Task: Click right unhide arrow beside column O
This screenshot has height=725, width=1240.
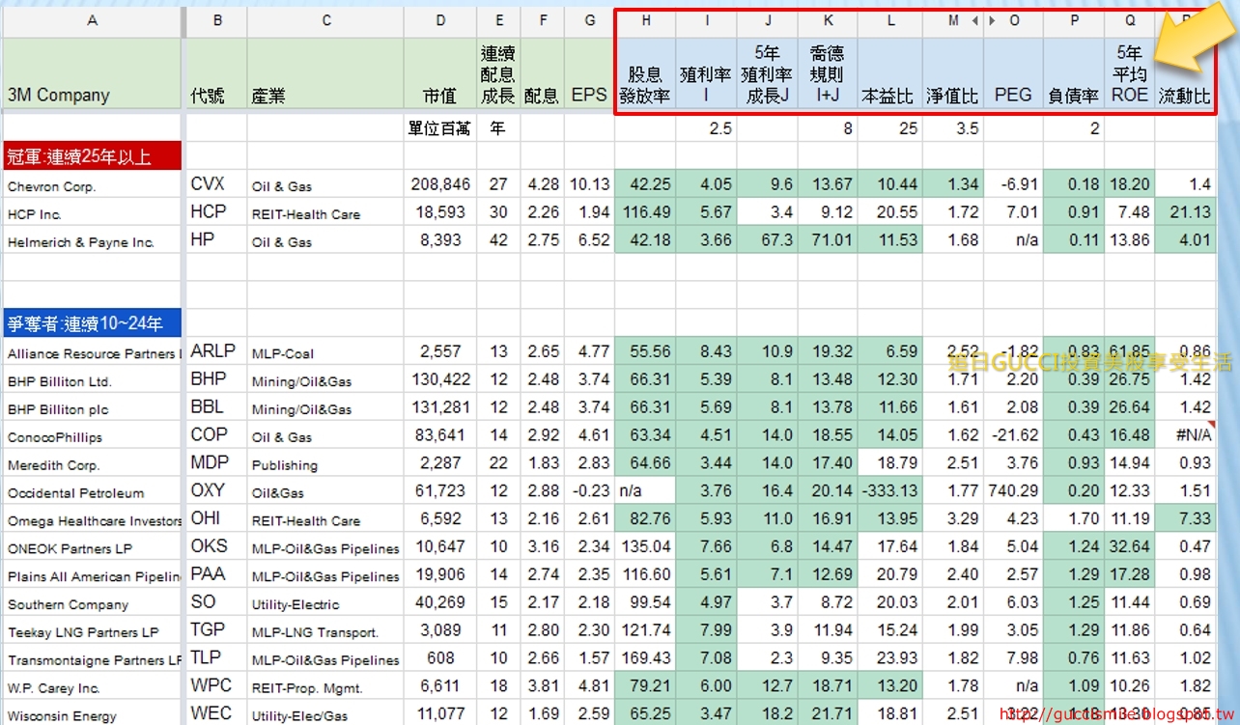Action: click(x=992, y=20)
